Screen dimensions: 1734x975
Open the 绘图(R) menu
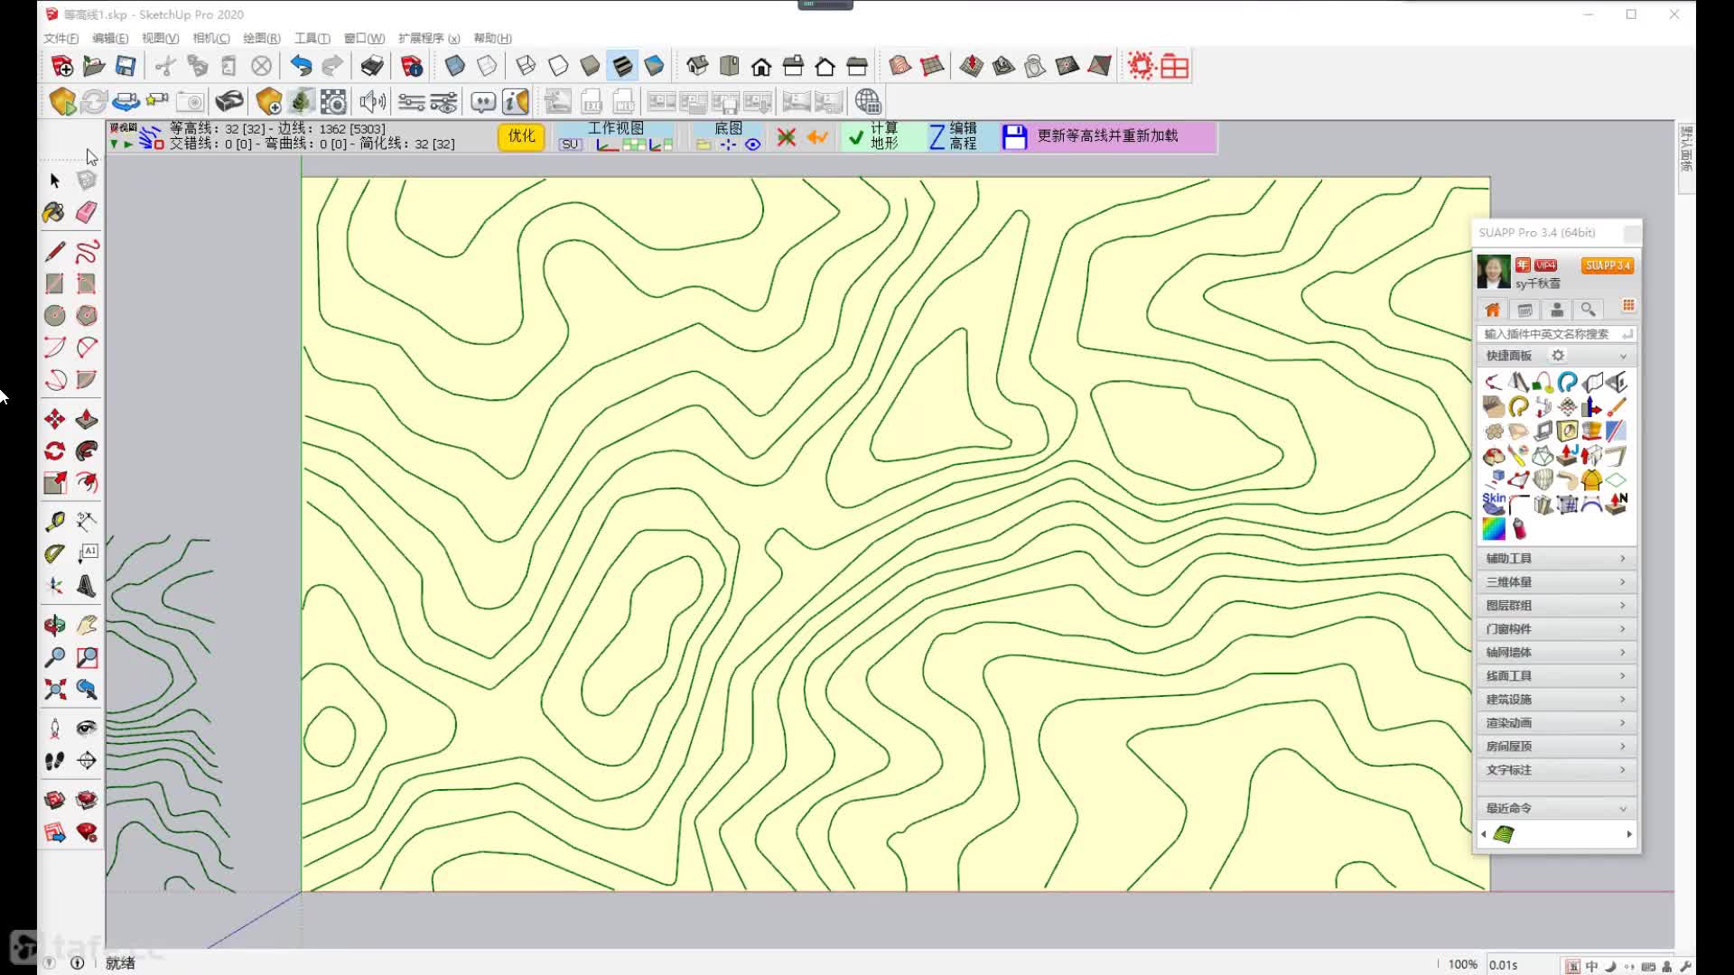262,38
